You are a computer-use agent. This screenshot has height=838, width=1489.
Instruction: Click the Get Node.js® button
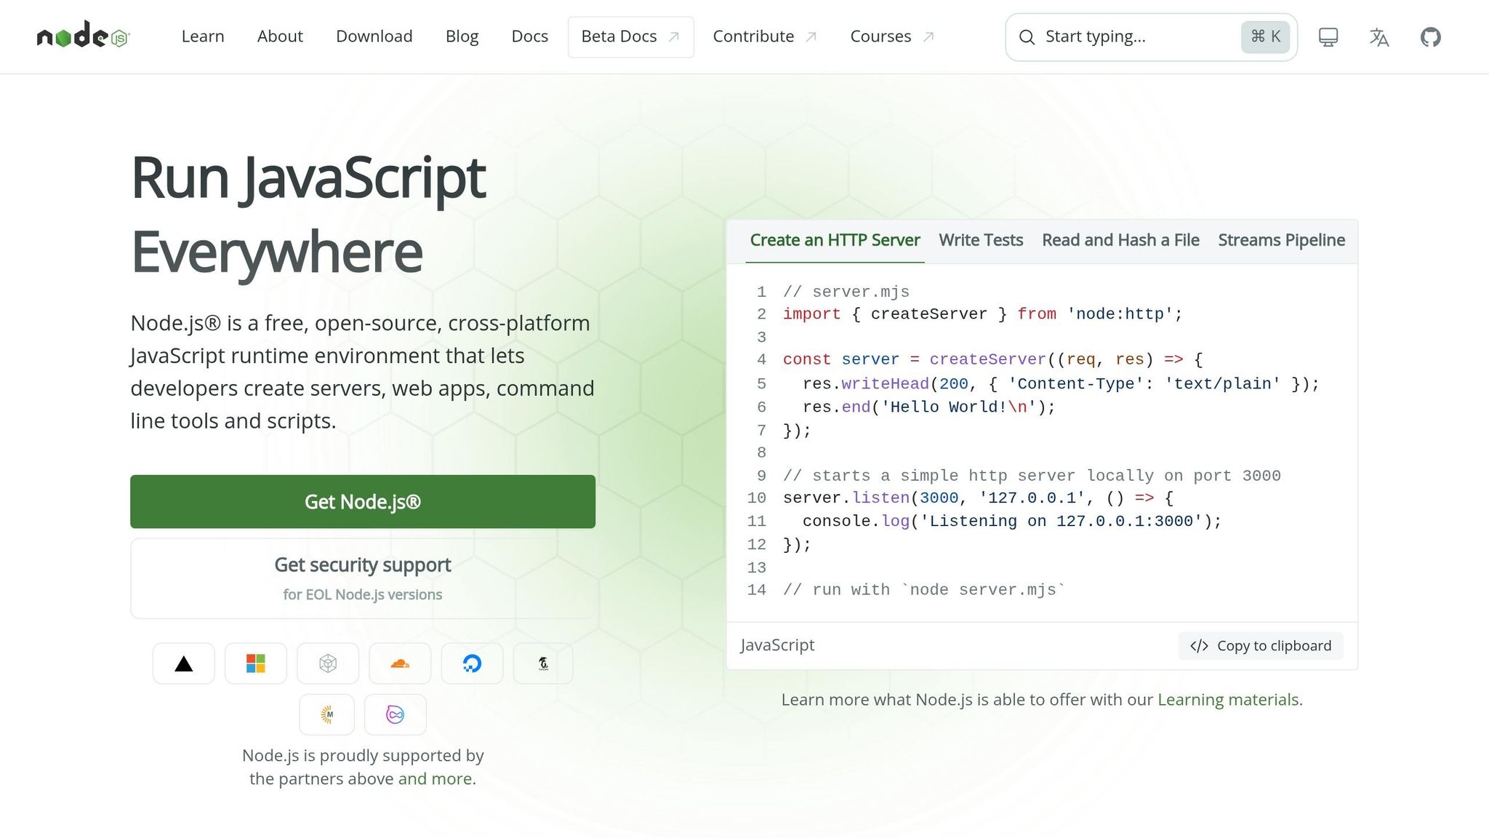[363, 502]
